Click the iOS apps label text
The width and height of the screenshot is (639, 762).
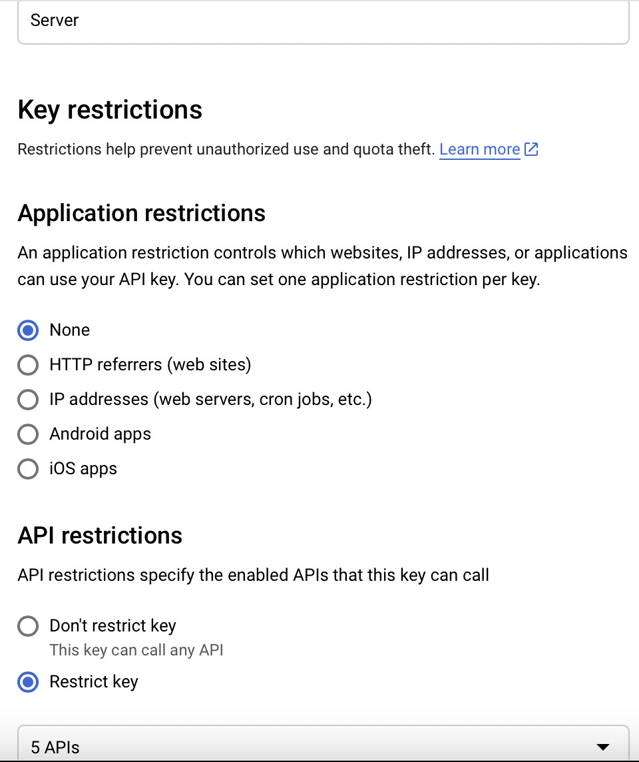click(83, 468)
